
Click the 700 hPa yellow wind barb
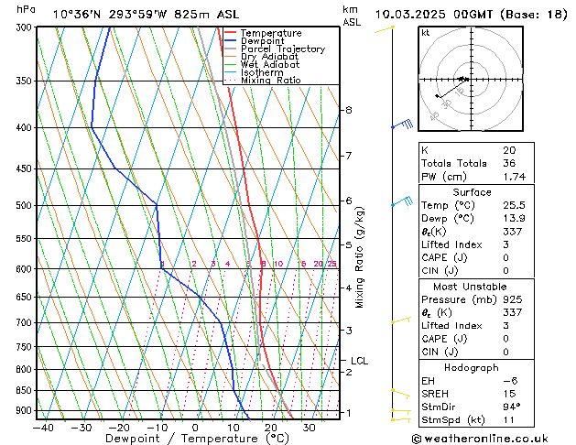point(401,320)
